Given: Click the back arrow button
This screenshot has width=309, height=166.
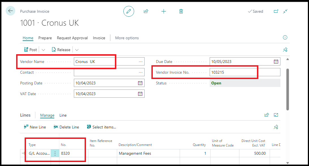Looking at the screenshot, I should pos(10,11).
